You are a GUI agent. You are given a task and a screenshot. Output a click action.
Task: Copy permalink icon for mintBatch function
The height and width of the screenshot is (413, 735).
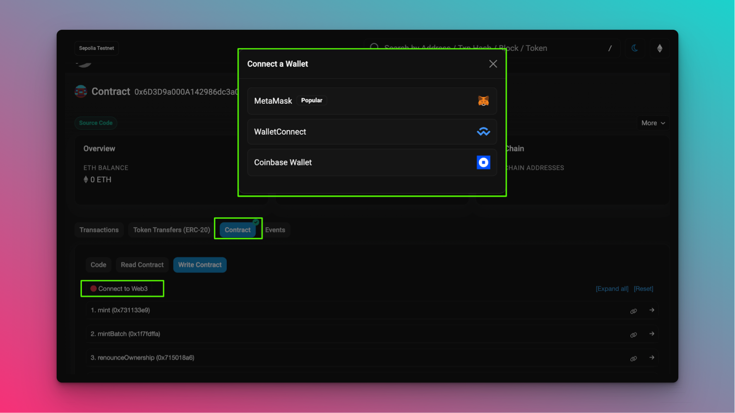(x=633, y=335)
